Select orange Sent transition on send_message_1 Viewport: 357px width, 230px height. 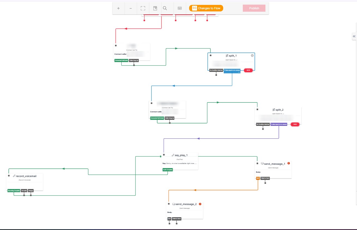(258, 178)
